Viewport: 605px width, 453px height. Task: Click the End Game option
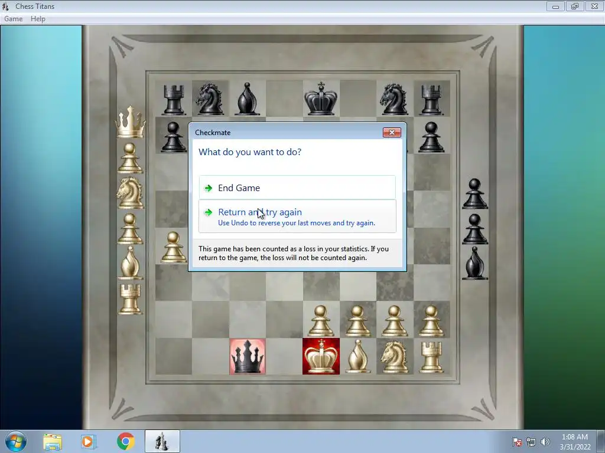pos(297,188)
